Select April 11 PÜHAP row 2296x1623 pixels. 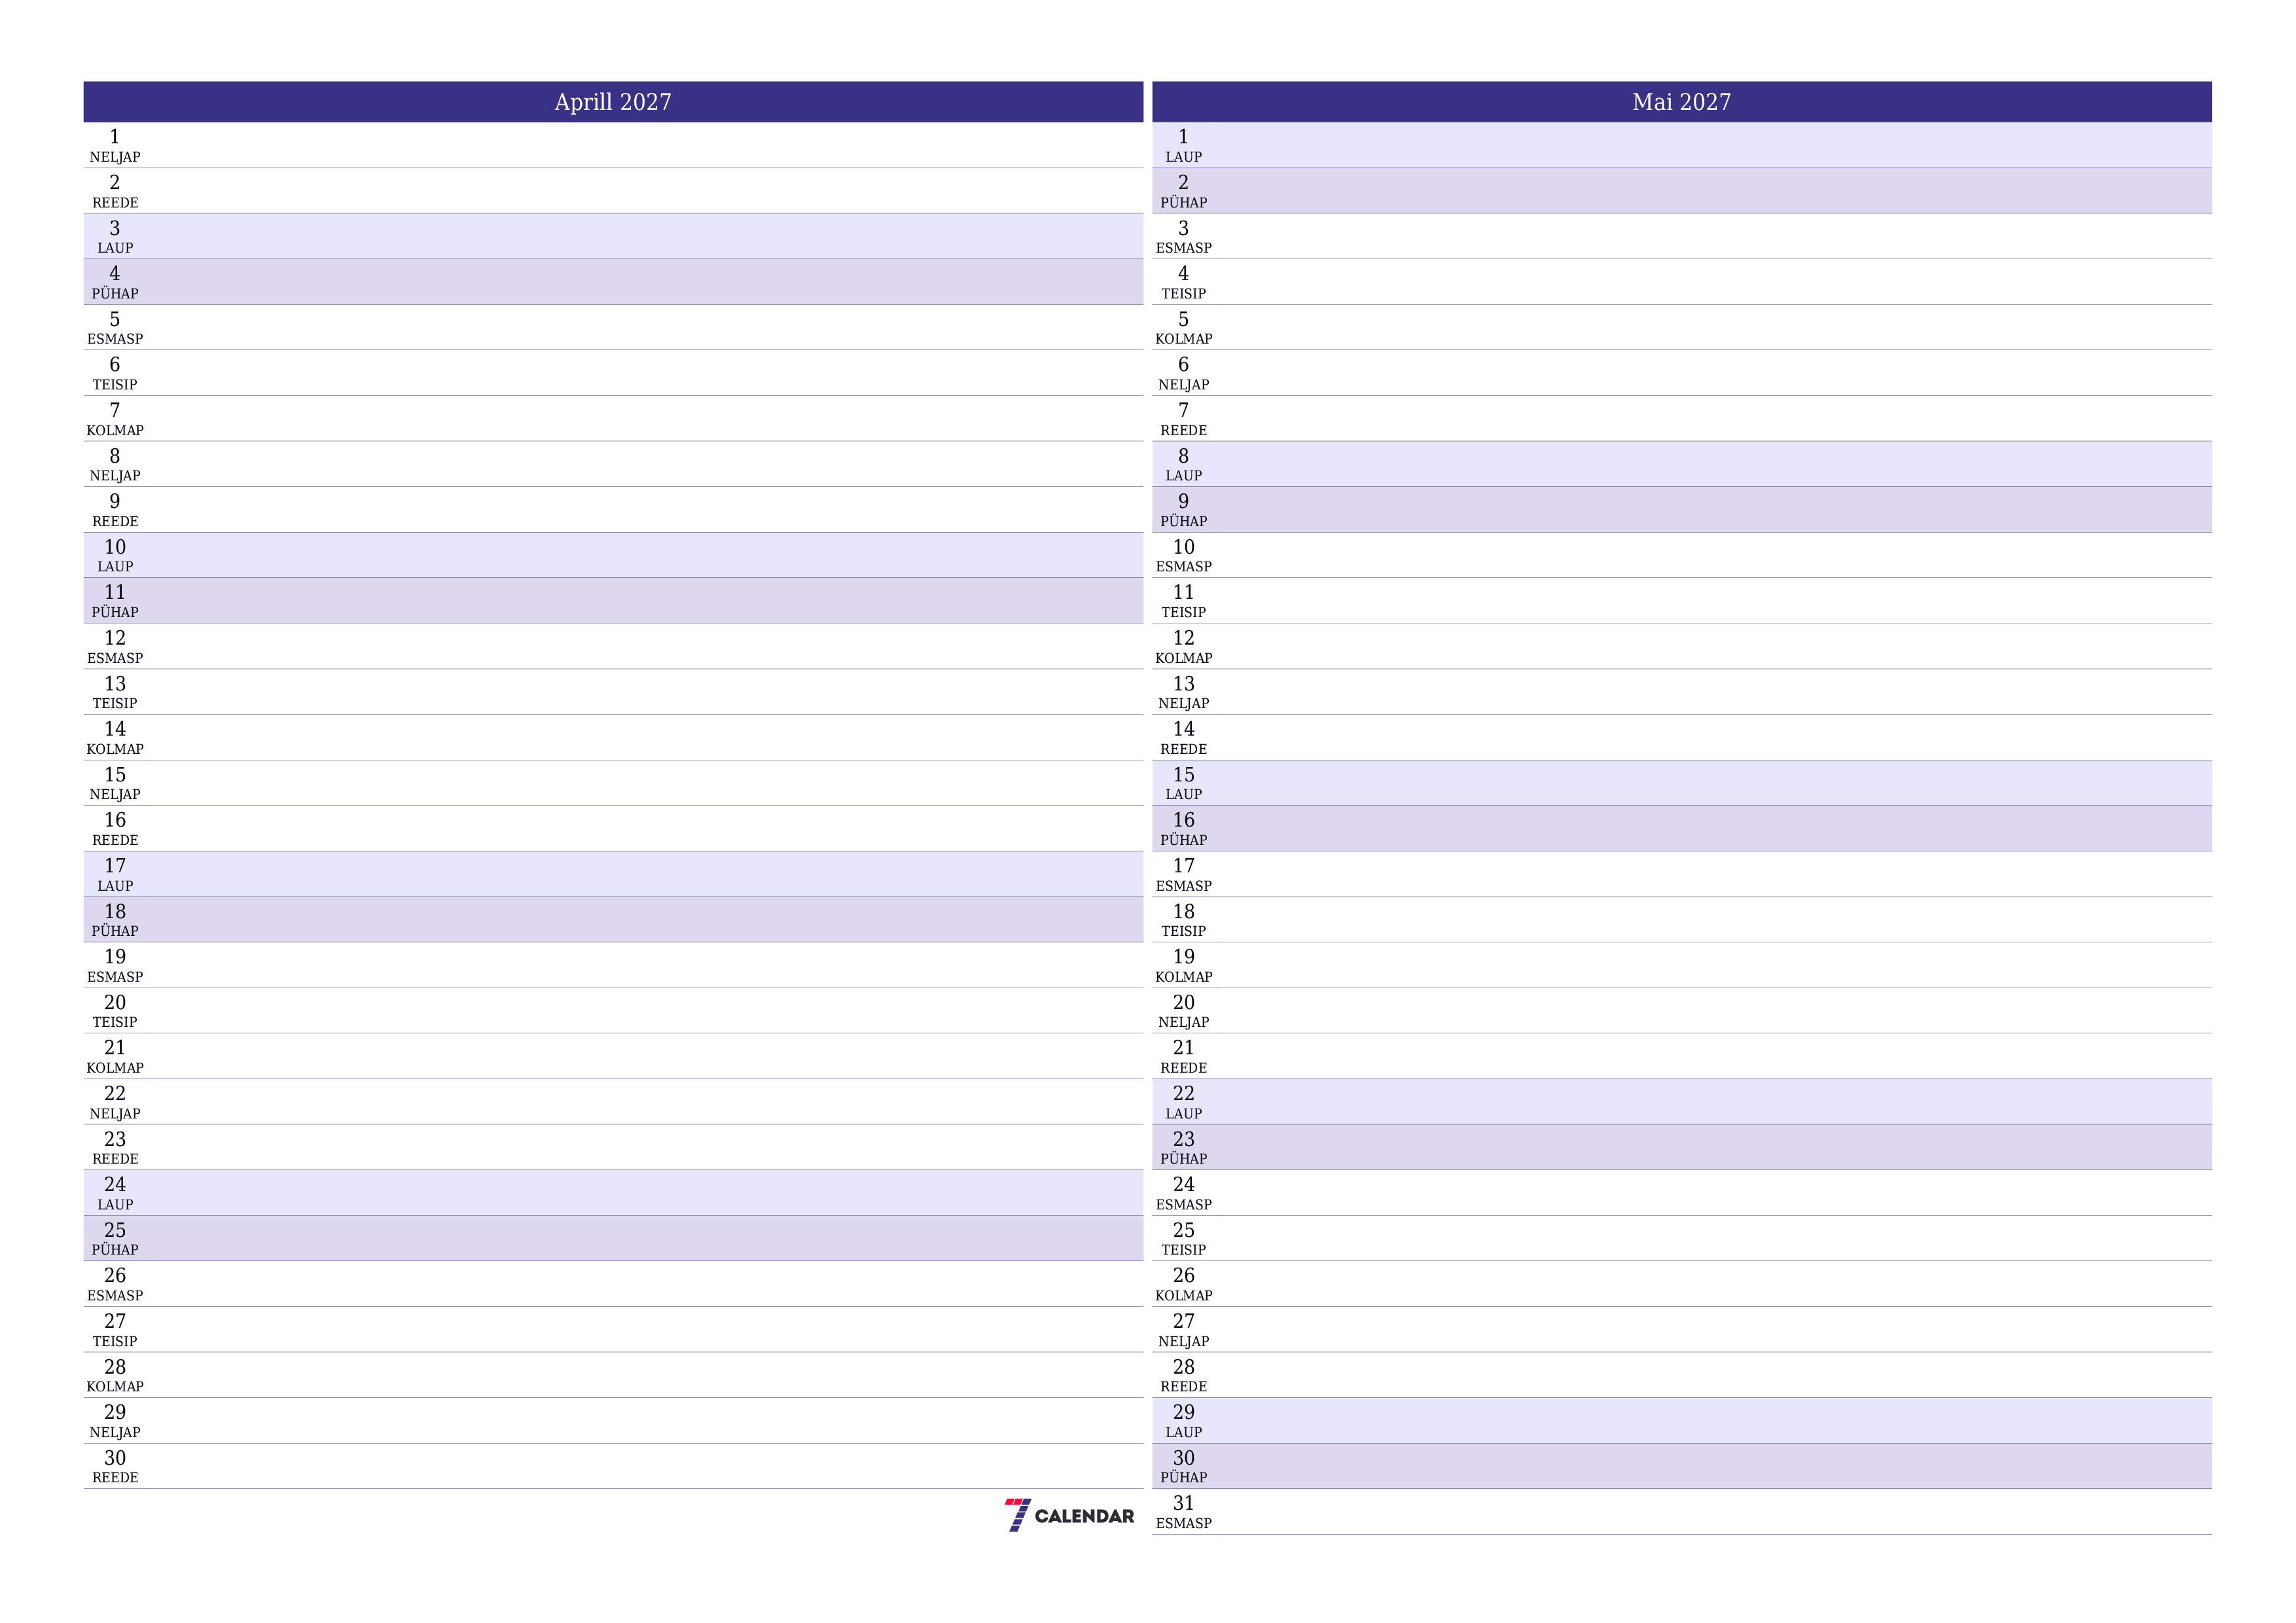point(613,600)
